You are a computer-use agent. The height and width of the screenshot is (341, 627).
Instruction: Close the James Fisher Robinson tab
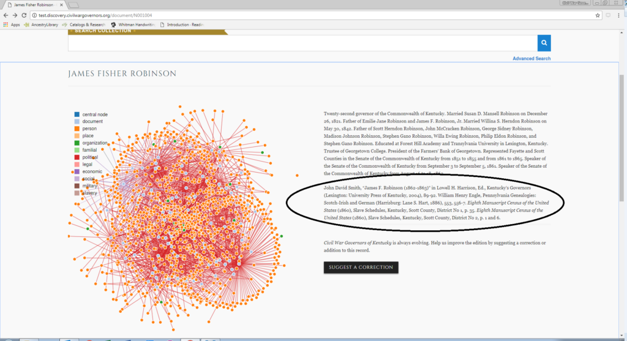coord(61,5)
